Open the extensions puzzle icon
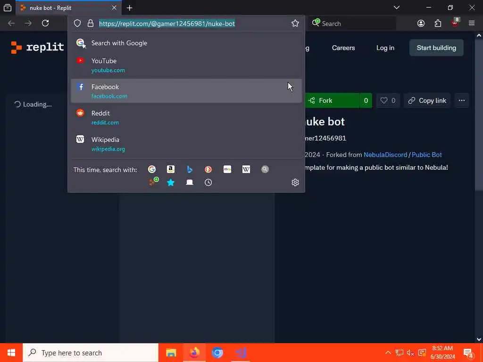Image resolution: width=483 pixels, height=362 pixels. coord(438,24)
